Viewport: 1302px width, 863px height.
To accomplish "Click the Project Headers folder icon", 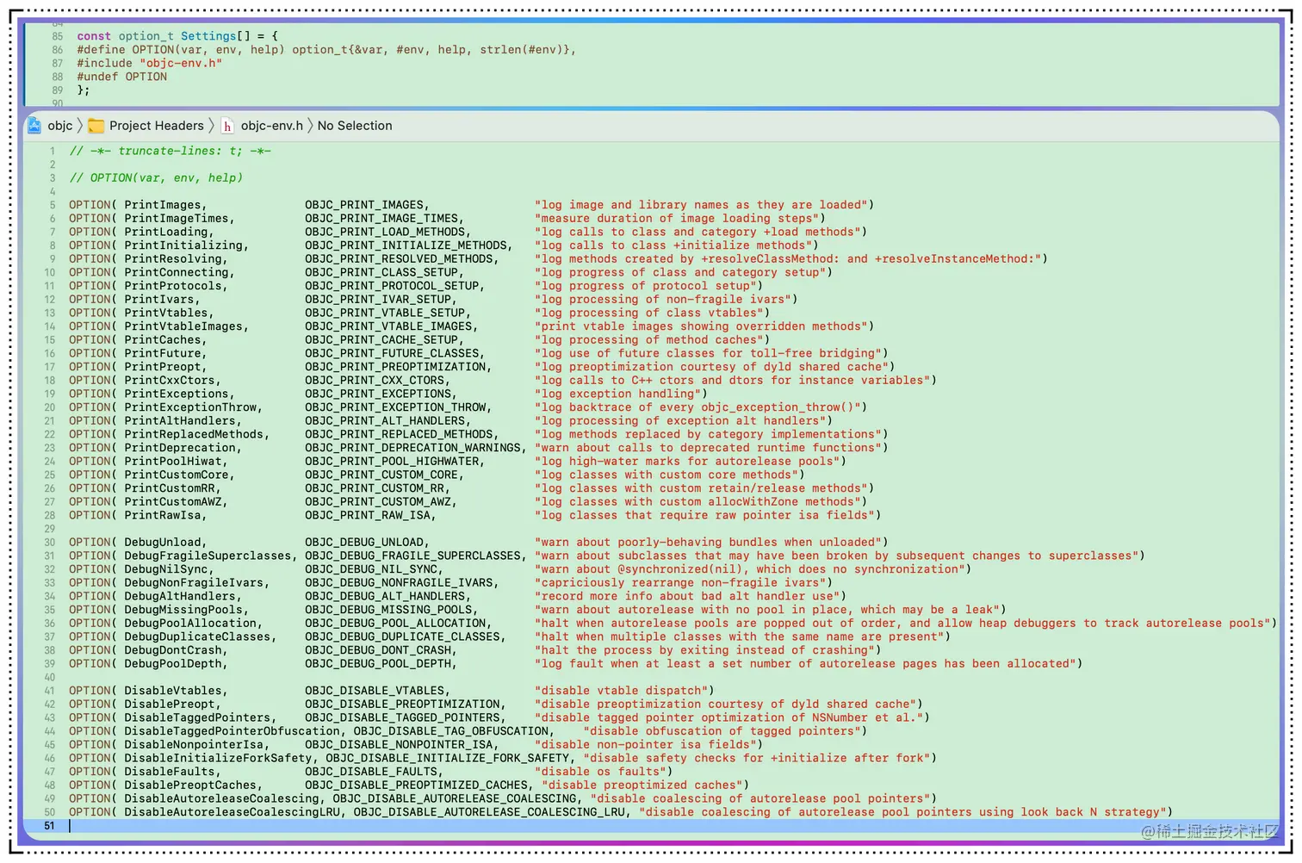I will tap(96, 126).
